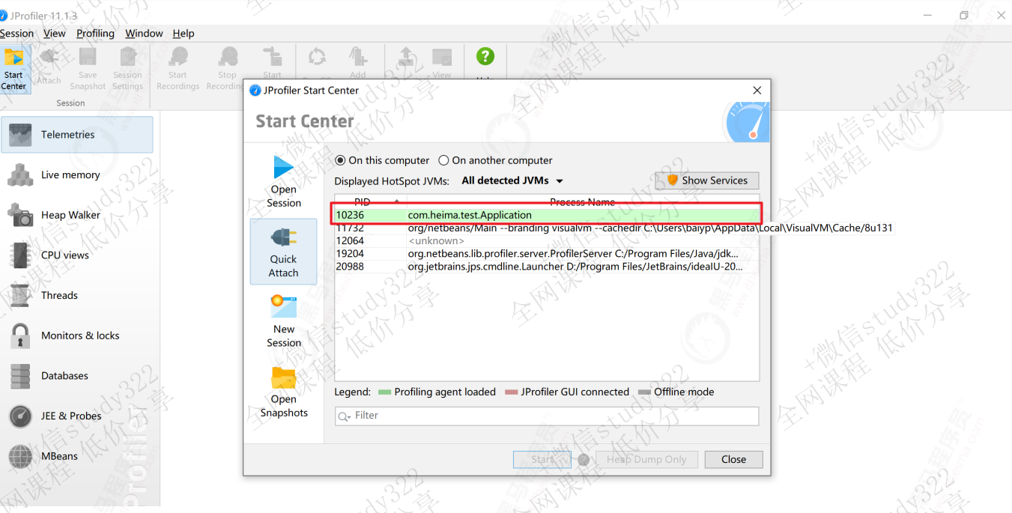Open the Profiling menu

95,33
